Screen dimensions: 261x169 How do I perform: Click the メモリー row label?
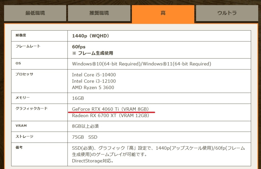(23, 98)
